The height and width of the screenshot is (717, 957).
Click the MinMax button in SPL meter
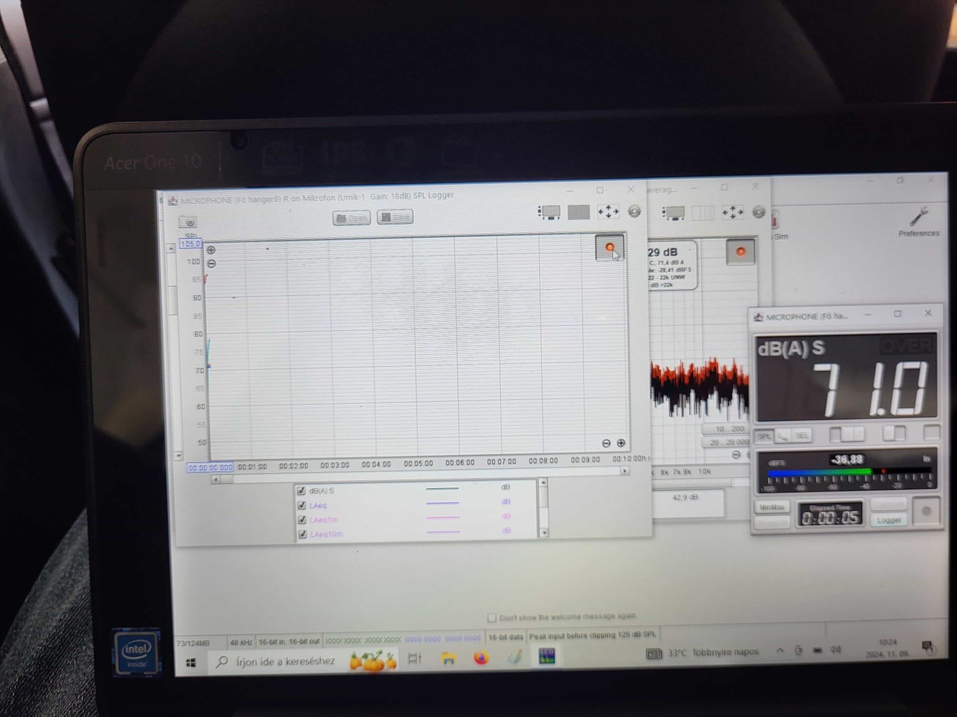point(772,507)
